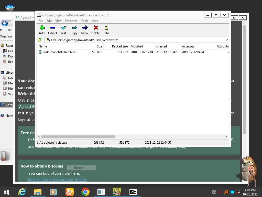
Task: Expand the address bar path dropdown
Action: click(227, 40)
